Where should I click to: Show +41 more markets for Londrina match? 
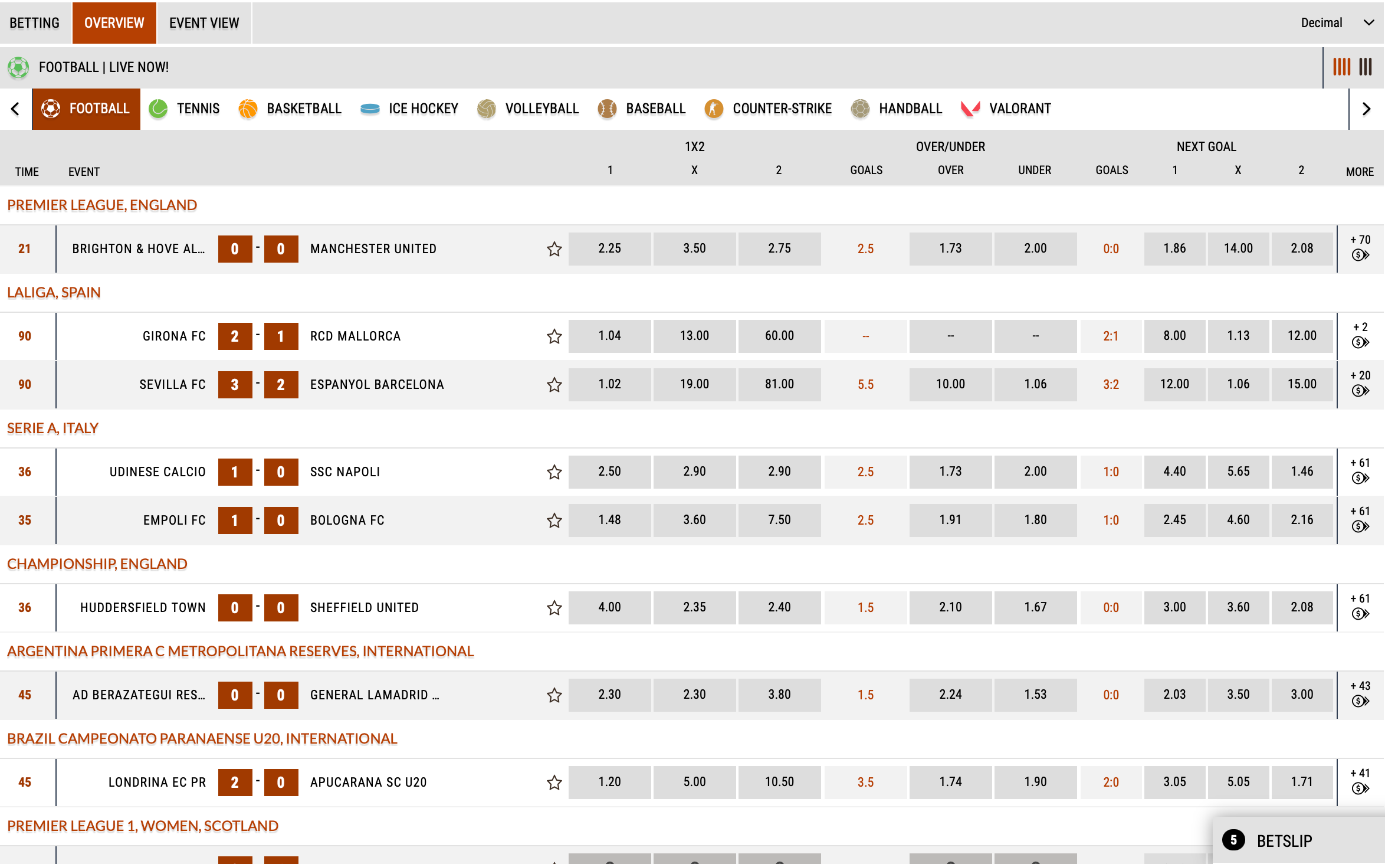[1360, 773]
